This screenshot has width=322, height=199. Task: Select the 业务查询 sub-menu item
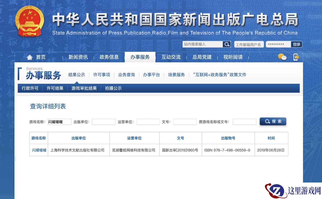(127, 75)
